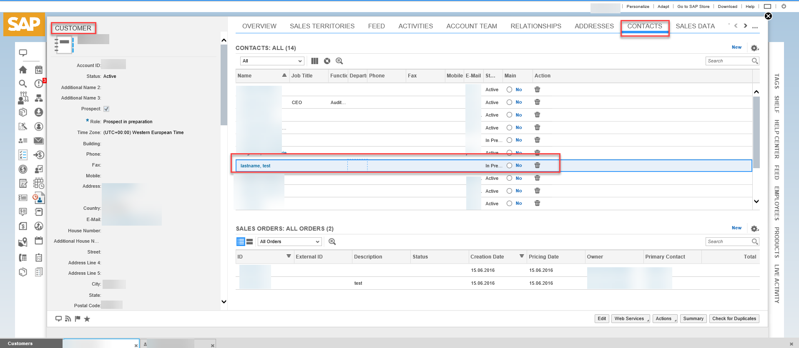The image size is (799, 348).
Task: Sort contacts by Name column arrow
Action: click(284, 75)
